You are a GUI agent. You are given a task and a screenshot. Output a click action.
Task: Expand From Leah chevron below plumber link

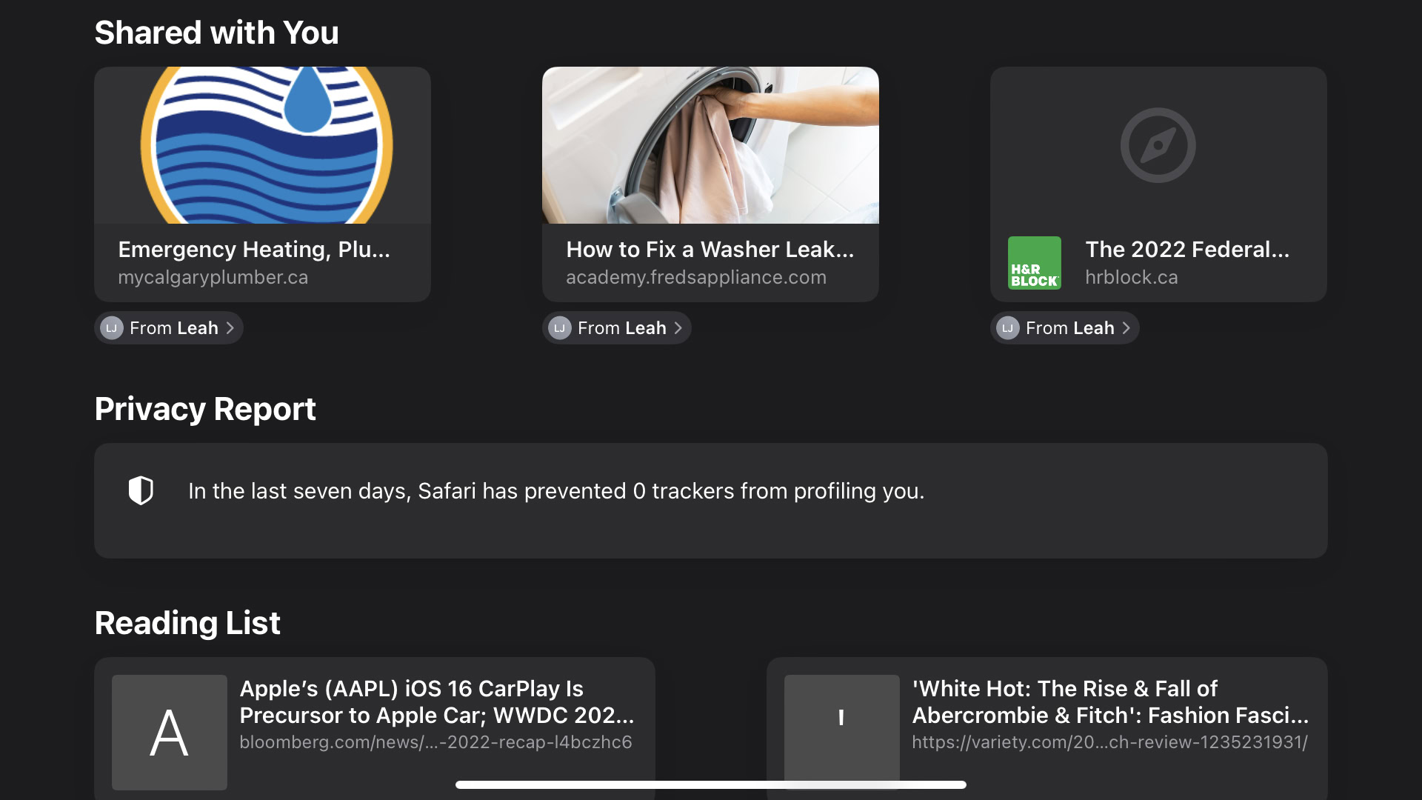click(230, 328)
